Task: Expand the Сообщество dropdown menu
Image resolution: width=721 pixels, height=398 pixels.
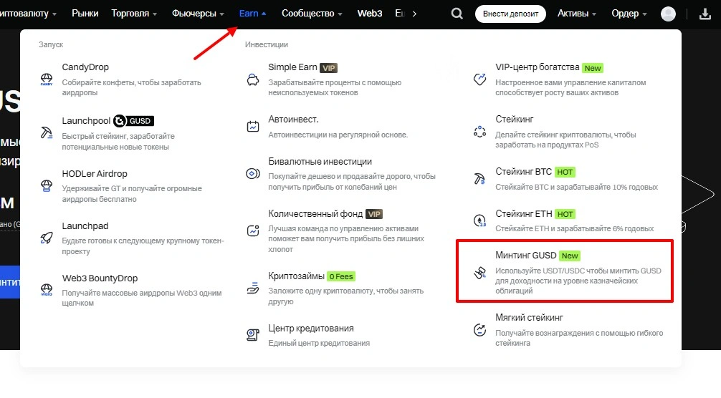Action: [312, 14]
